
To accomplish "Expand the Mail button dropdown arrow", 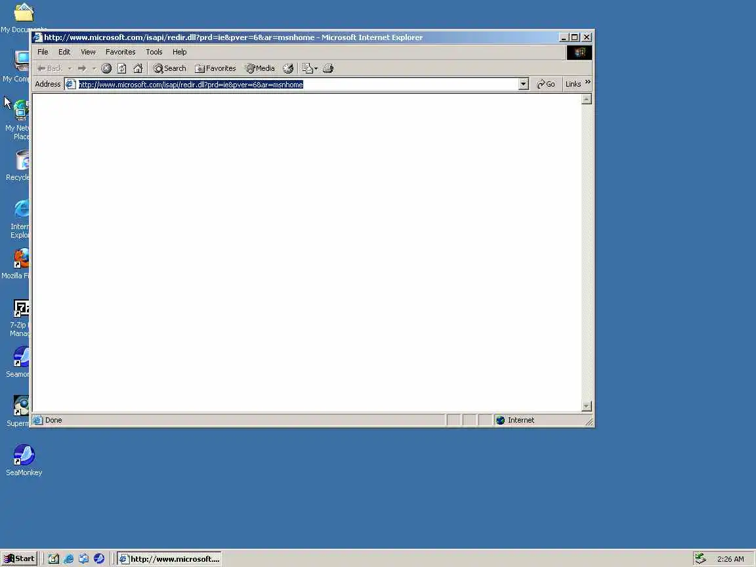I will coord(316,68).
